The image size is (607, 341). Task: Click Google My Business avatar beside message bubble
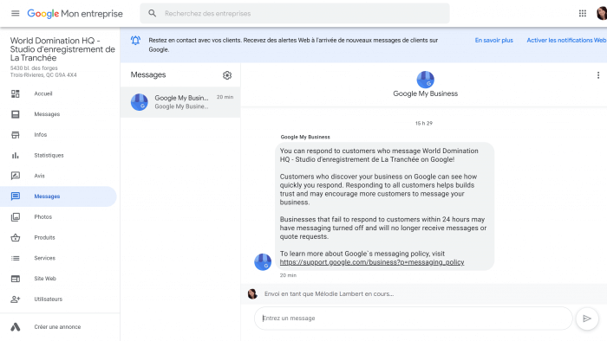tap(263, 262)
